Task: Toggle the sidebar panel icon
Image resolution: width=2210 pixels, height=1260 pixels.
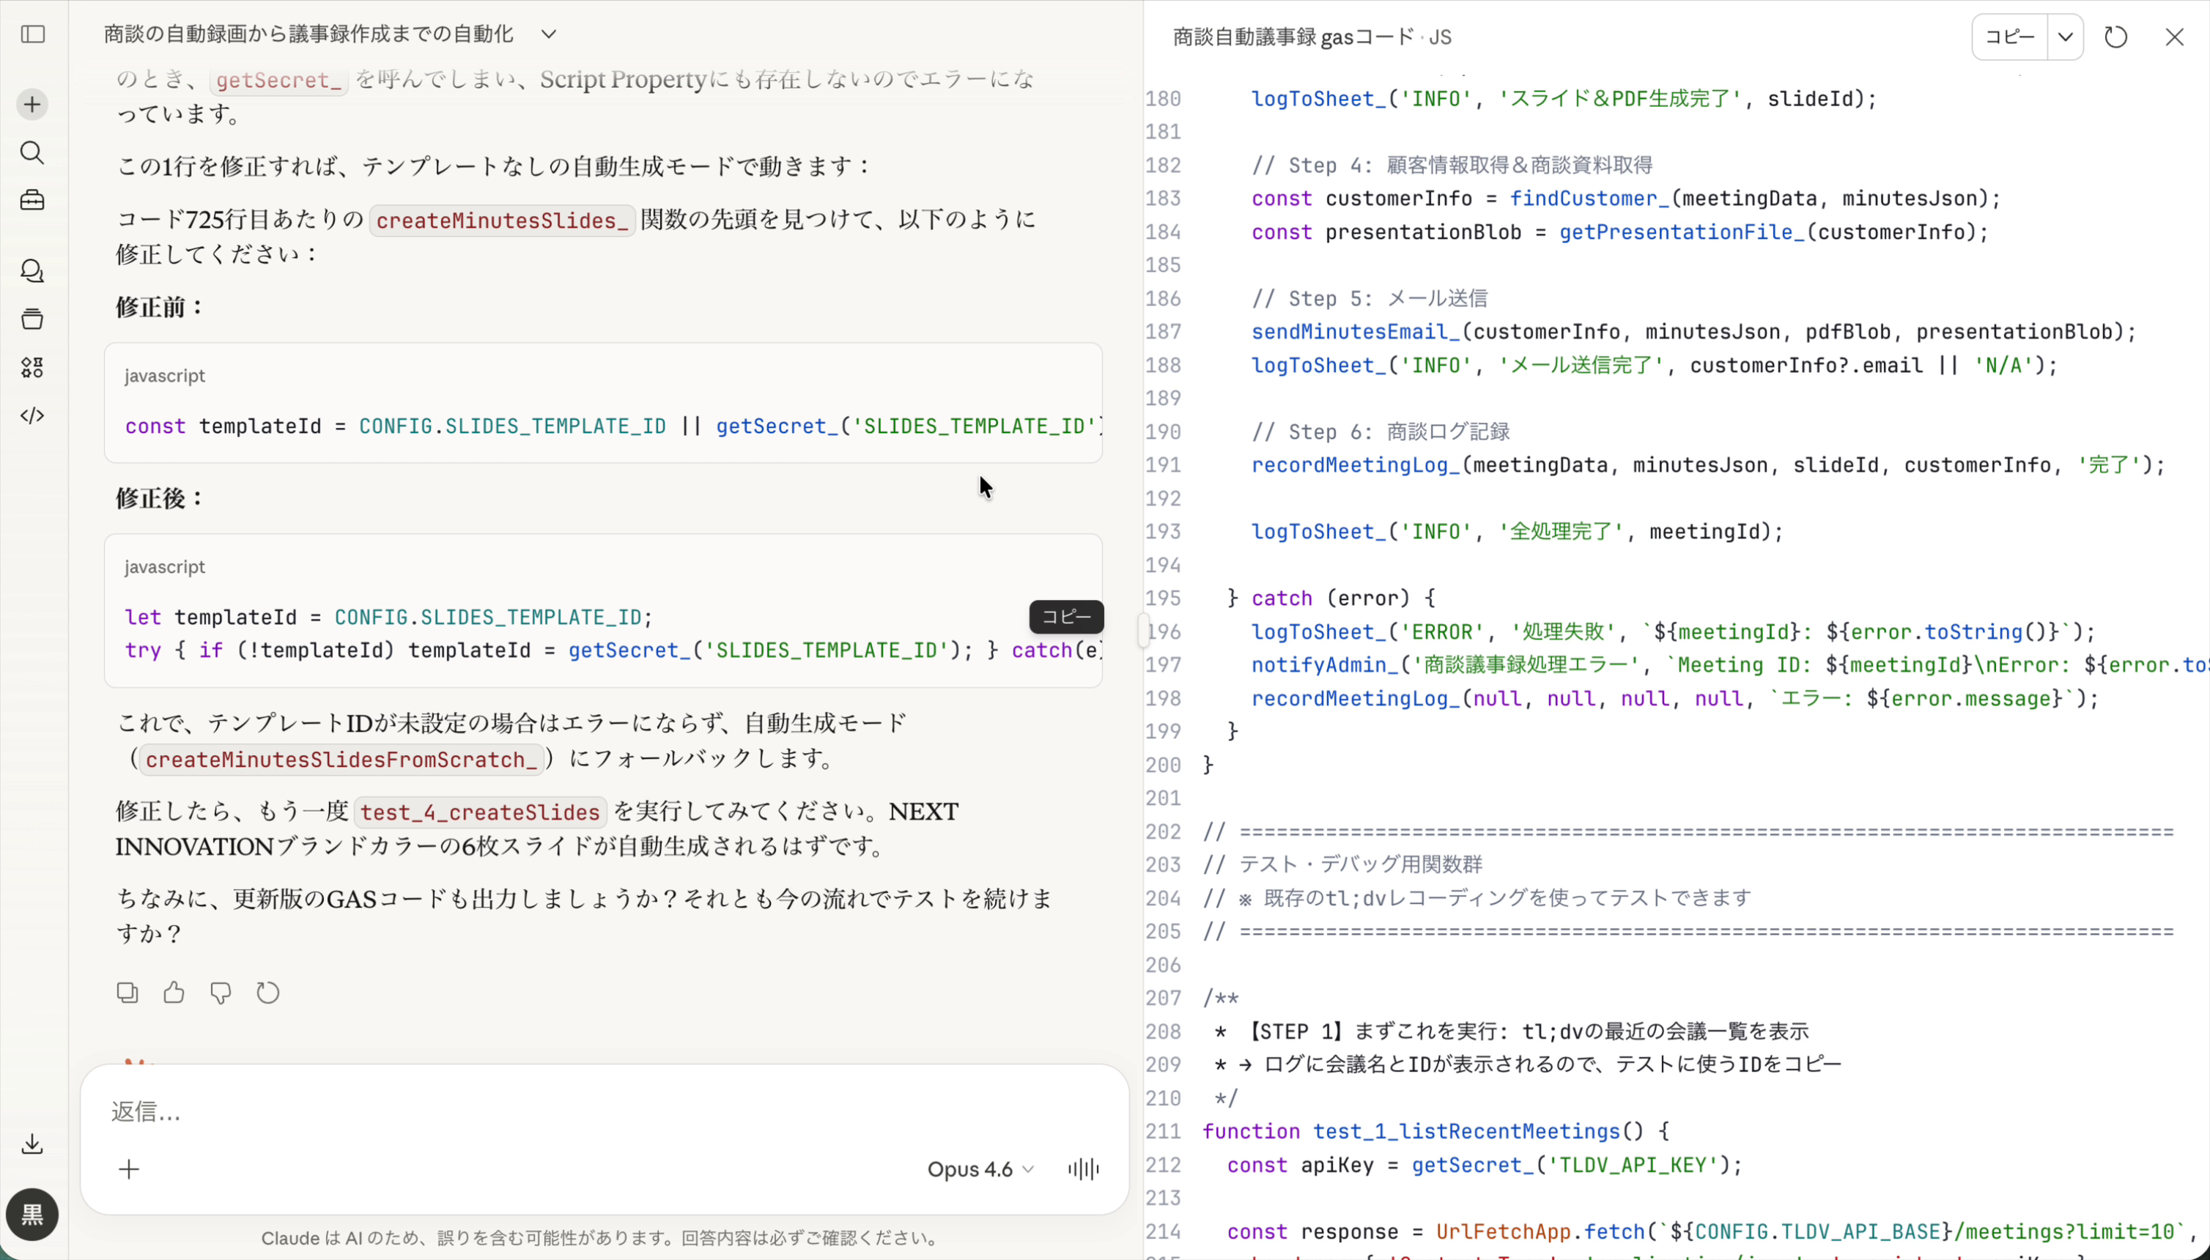Action: (33, 34)
